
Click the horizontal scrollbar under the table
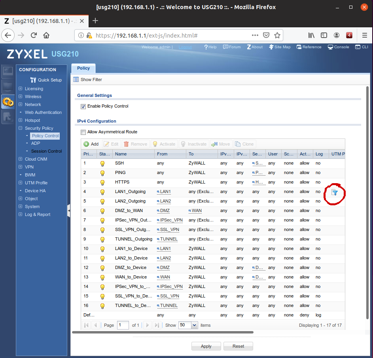163,332
